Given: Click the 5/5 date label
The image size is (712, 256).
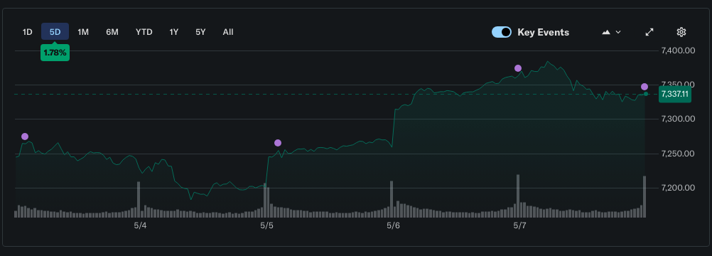Looking at the screenshot, I should (x=266, y=225).
